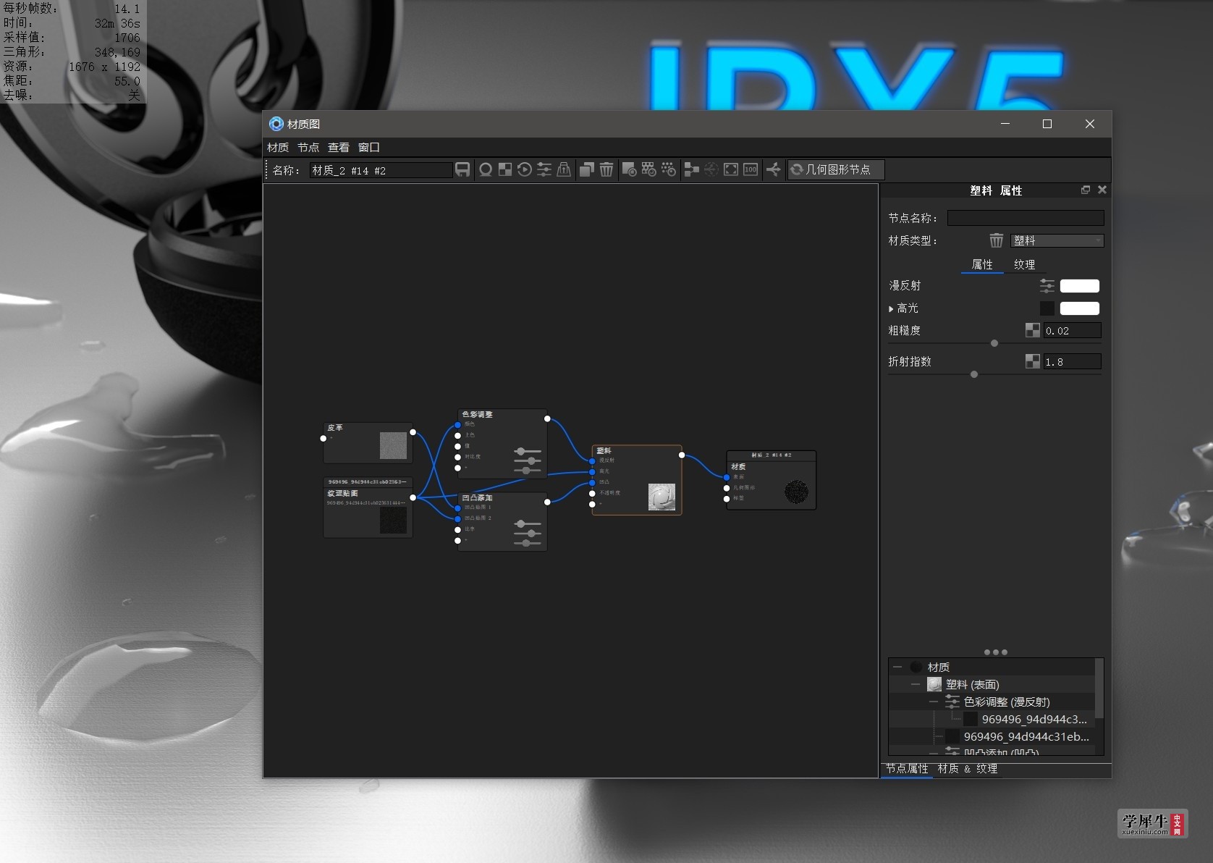Click the trash icon next to 材质类型
The width and height of the screenshot is (1213, 863).
click(x=997, y=240)
